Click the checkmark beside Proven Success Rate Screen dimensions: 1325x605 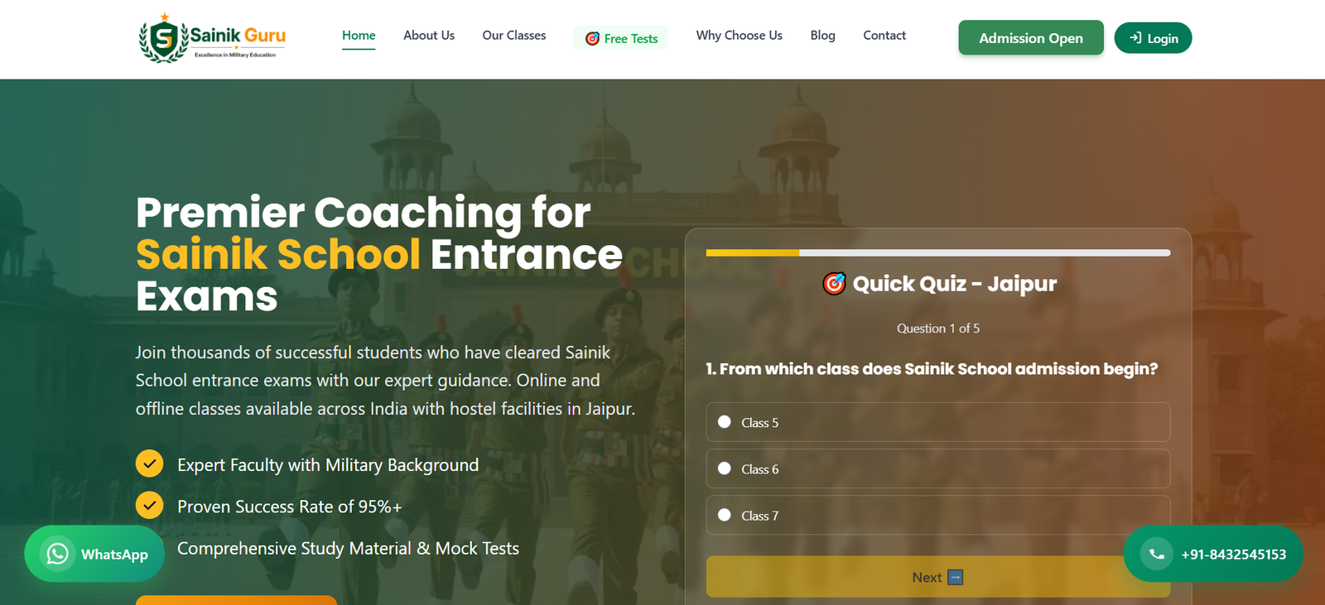150,506
